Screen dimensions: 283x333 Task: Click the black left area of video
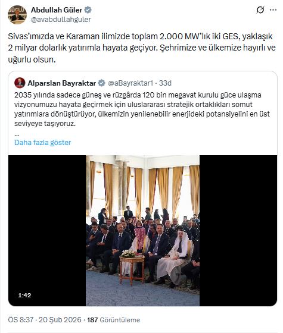pyautogui.click(x=47, y=231)
